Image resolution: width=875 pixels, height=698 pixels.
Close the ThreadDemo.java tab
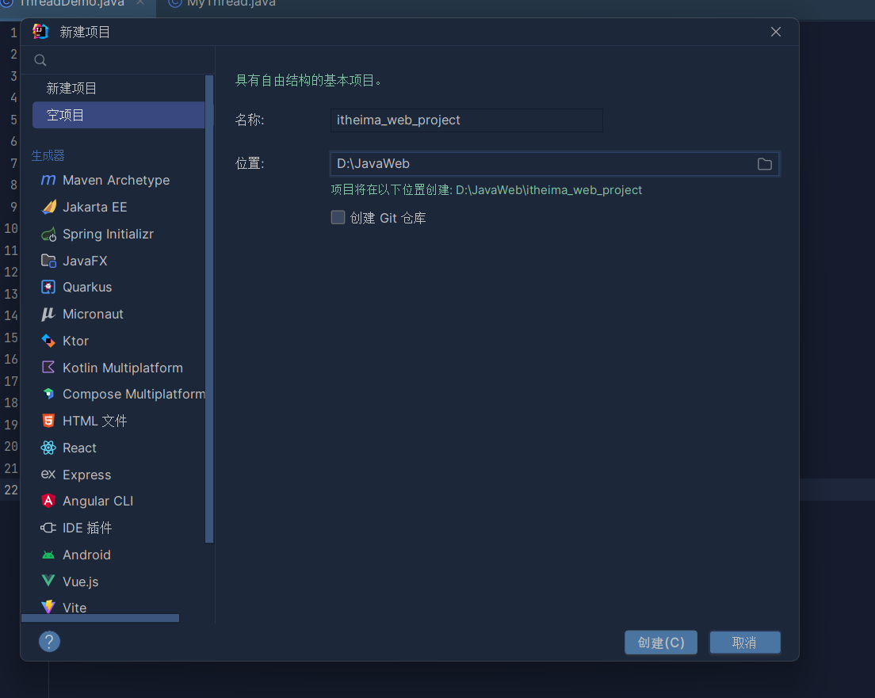tap(140, 3)
